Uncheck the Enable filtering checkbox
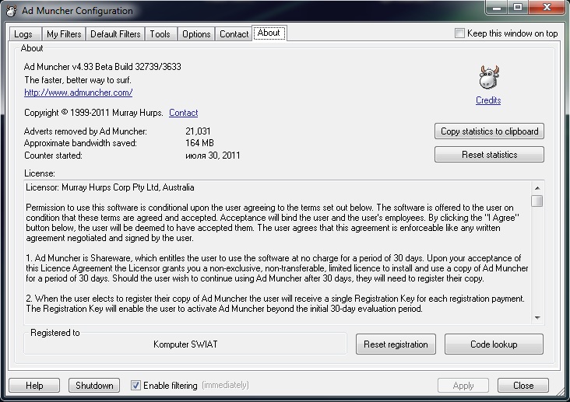The height and width of the screenshot is (402, 570). [136, 385]
